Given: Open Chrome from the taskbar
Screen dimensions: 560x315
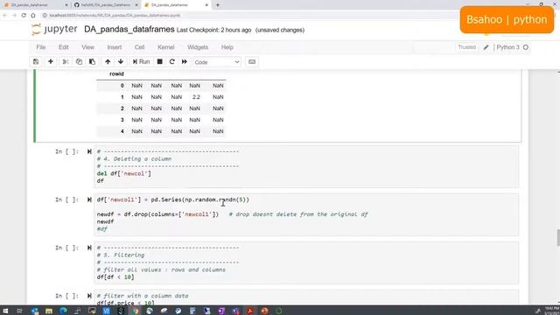Looking at the screenshot, I should (135, 311).
